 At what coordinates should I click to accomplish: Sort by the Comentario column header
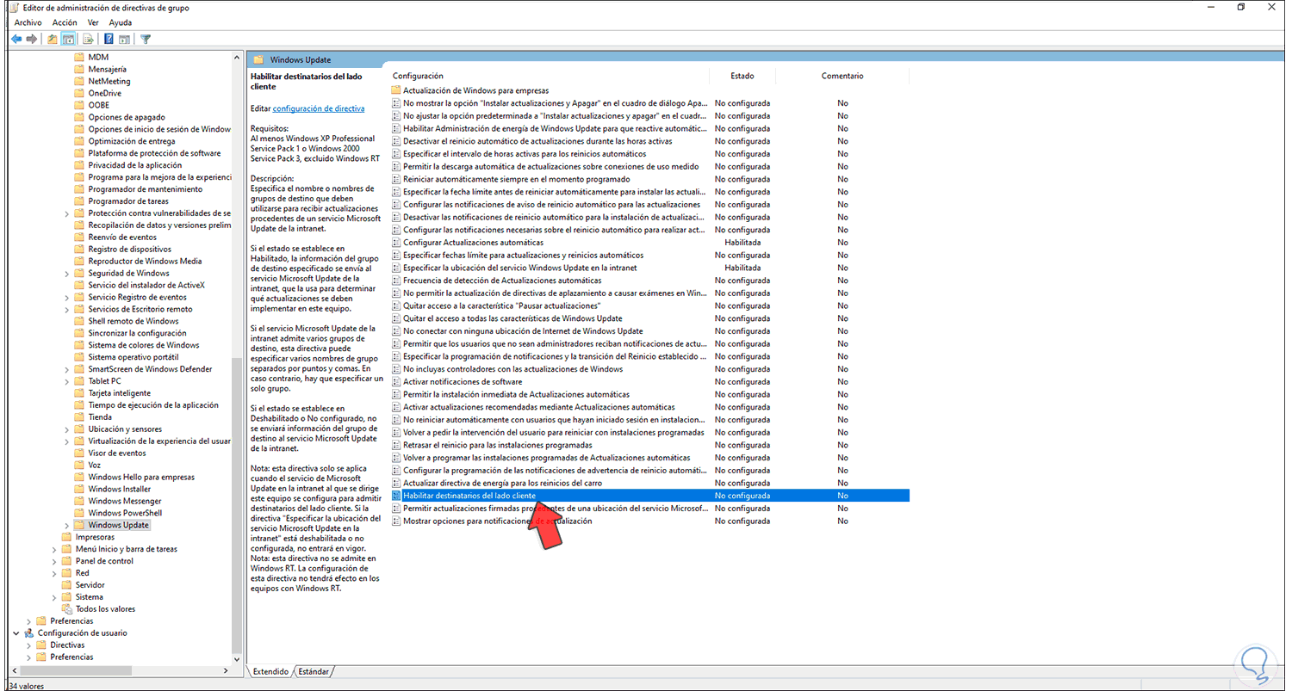[842, 76]
